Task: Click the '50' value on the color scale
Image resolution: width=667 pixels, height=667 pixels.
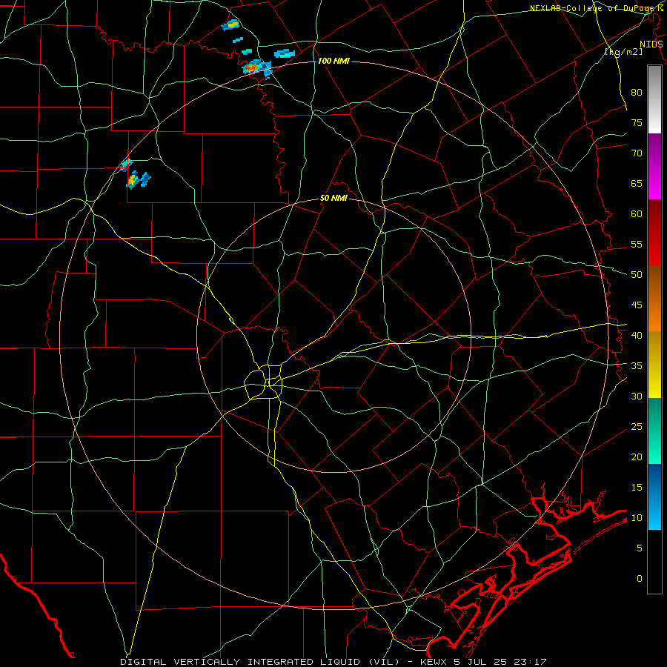Action: [x=637, y=275]
